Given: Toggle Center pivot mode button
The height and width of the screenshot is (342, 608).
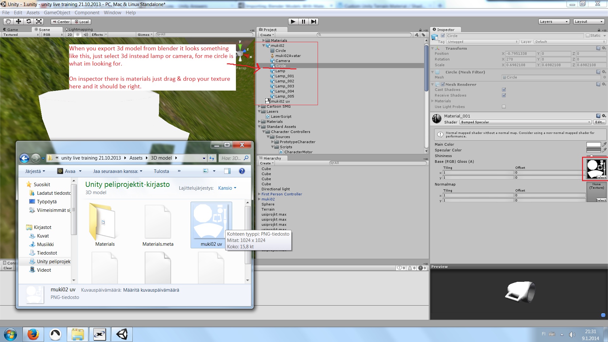Looking at the screenshot, I should 61,22.
